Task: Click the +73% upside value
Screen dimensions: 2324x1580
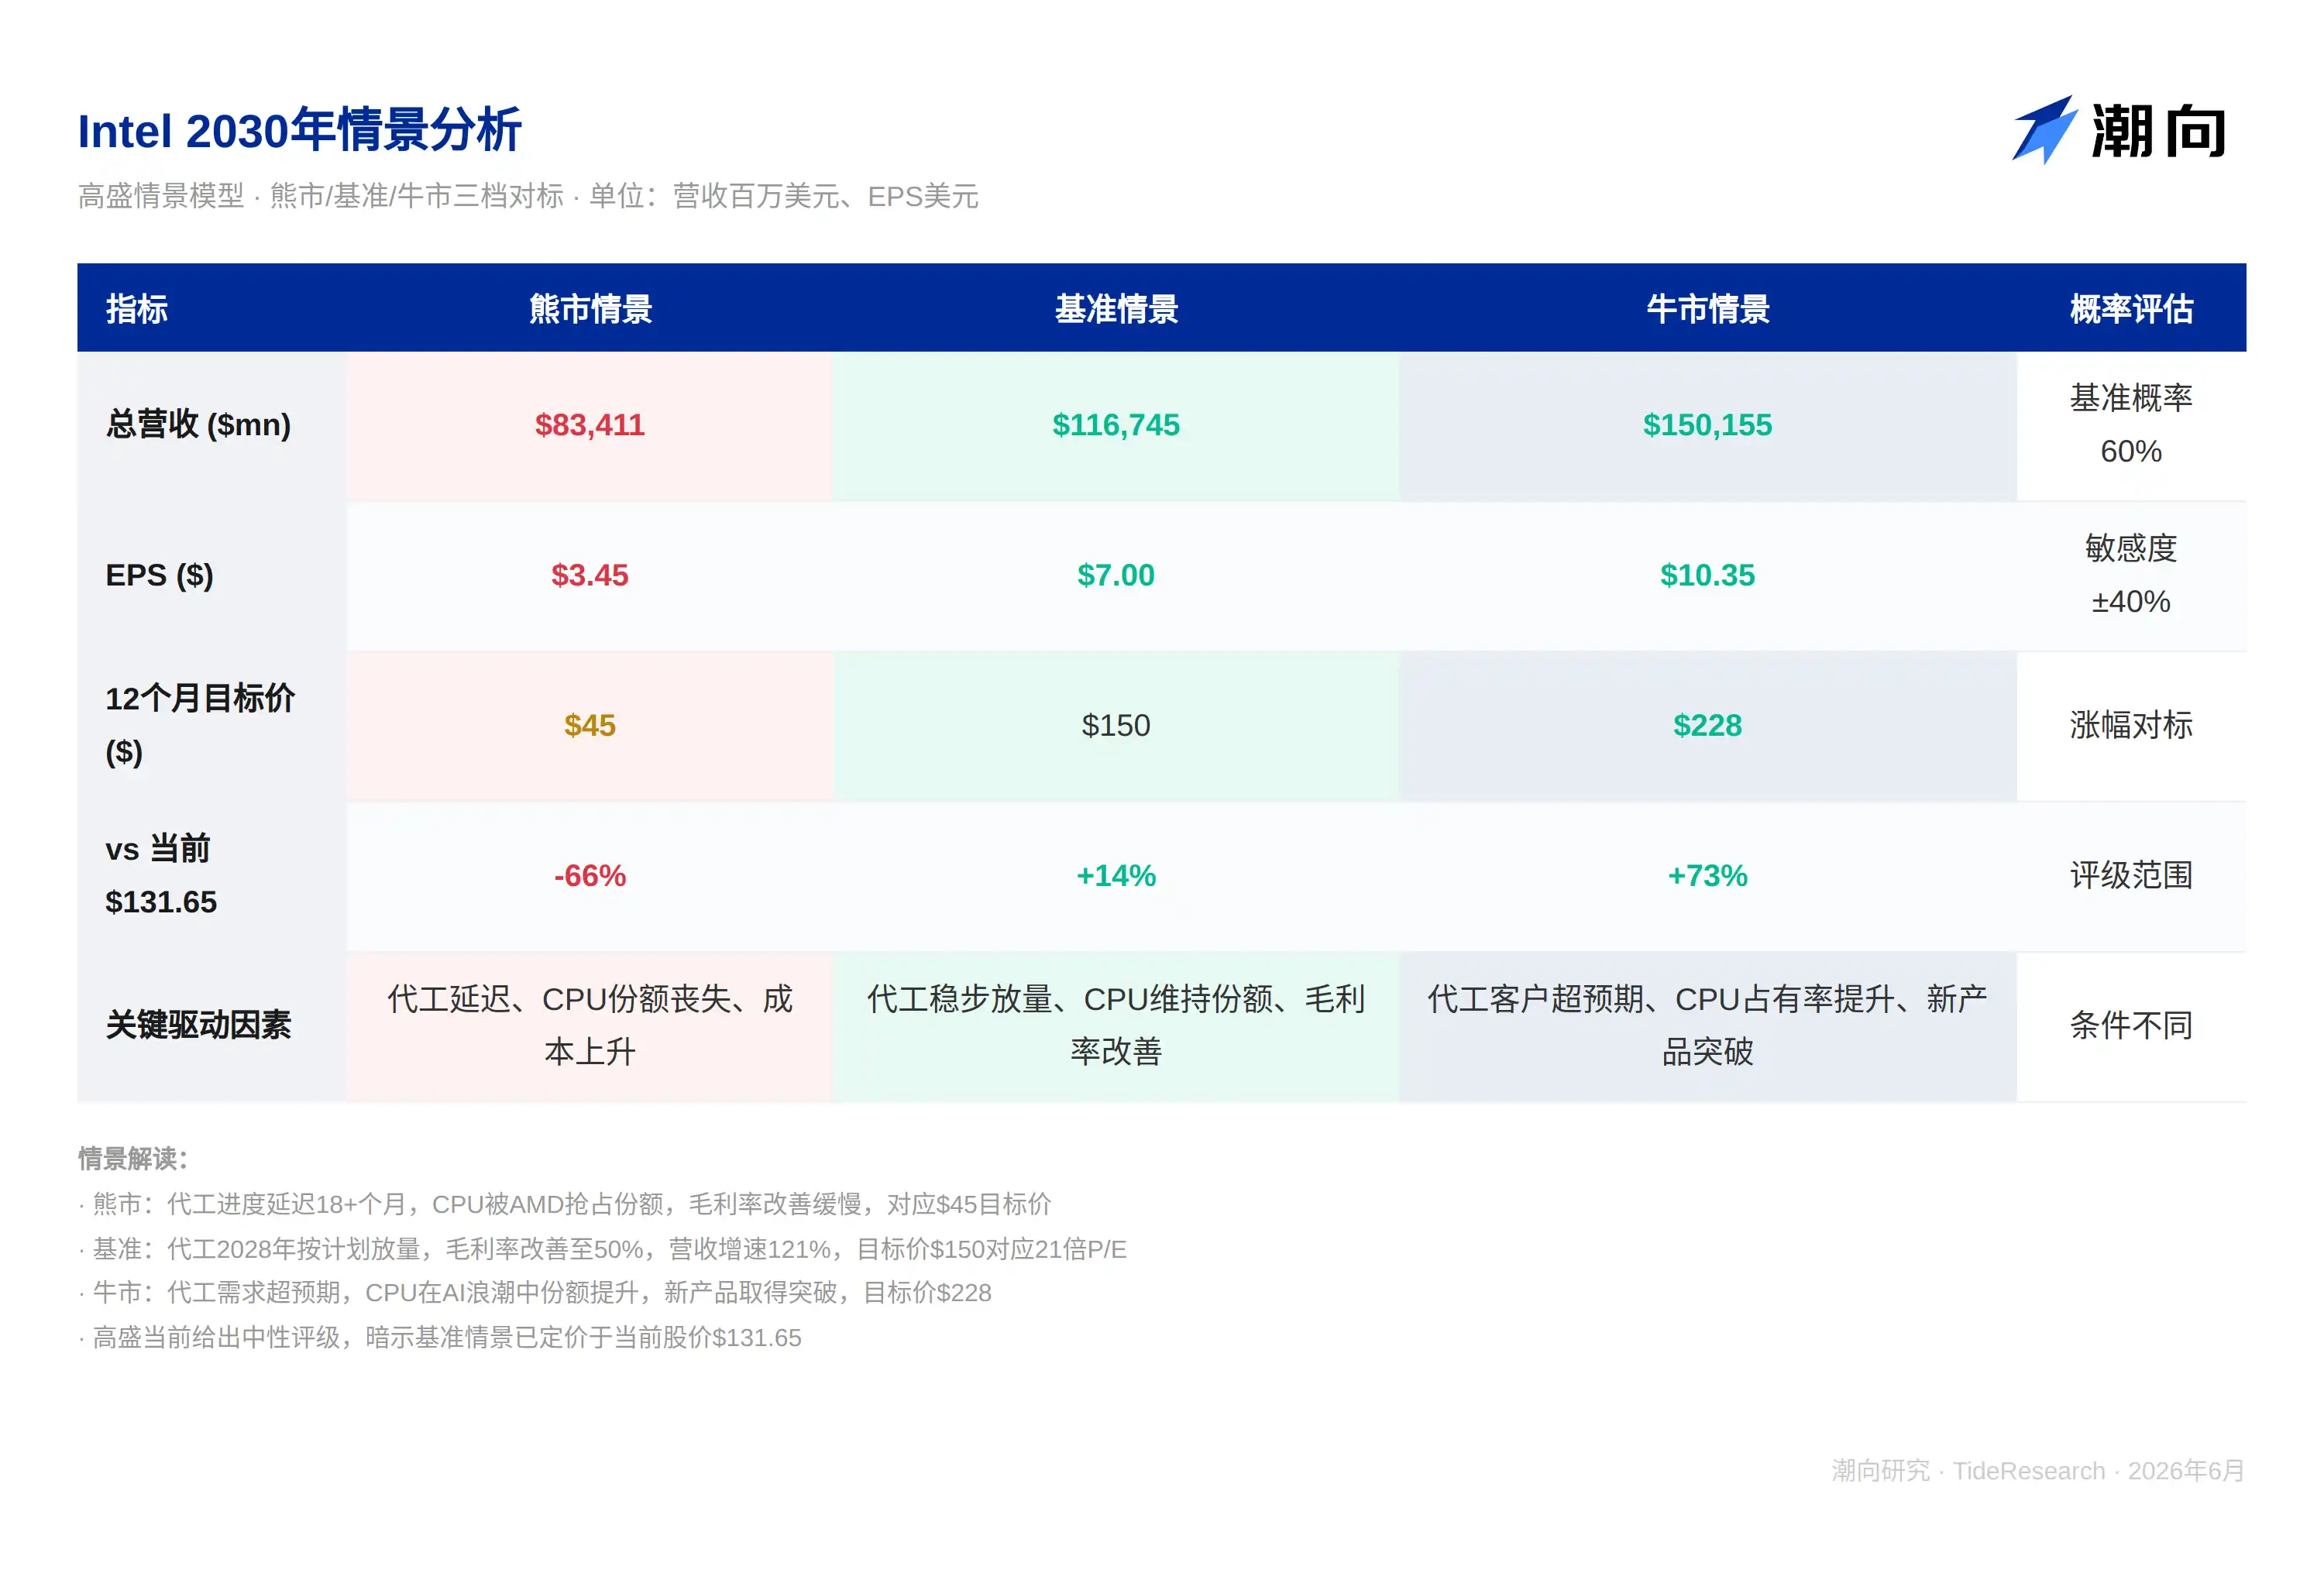Action: pyautogui.click(x=1707, y=875)
